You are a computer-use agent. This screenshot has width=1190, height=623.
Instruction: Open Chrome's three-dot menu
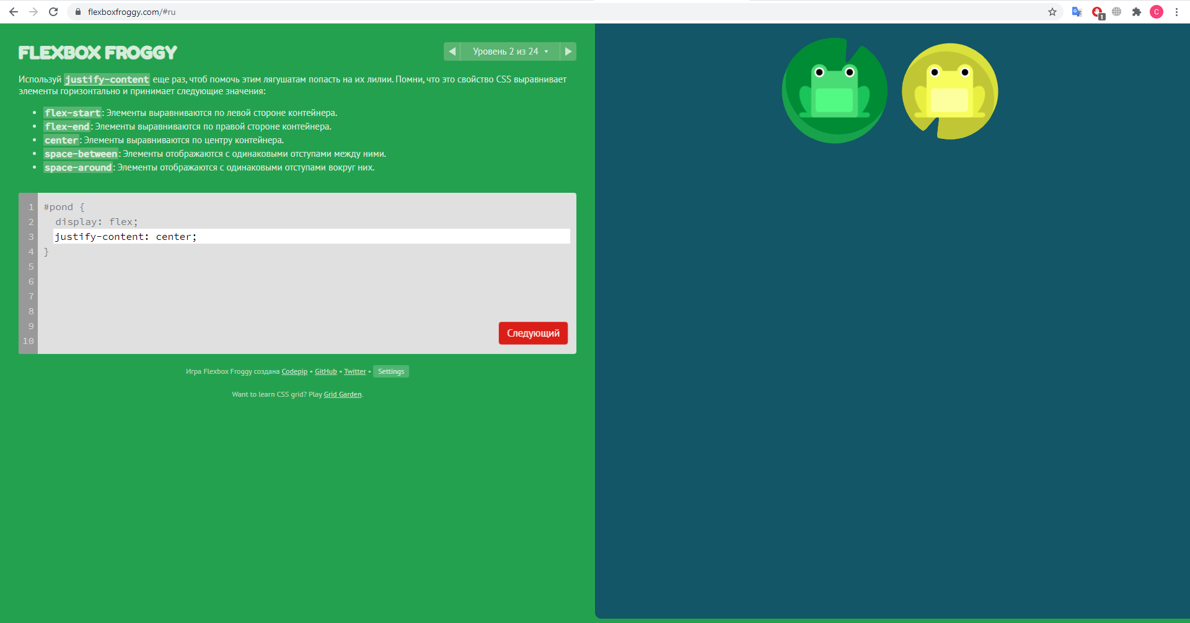(x=1176, y=12)
